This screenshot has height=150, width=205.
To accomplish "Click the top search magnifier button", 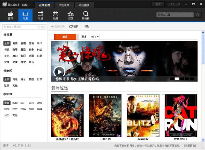I will [x=197, y=15].
